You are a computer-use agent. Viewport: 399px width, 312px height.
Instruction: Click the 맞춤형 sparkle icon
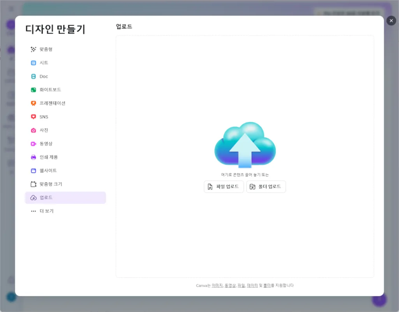click(34, 49)
